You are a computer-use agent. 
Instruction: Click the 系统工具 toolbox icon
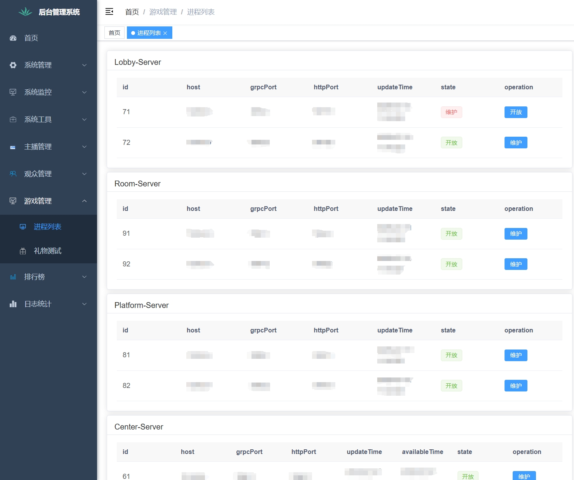pyautogui.click(x=13, y=120)
